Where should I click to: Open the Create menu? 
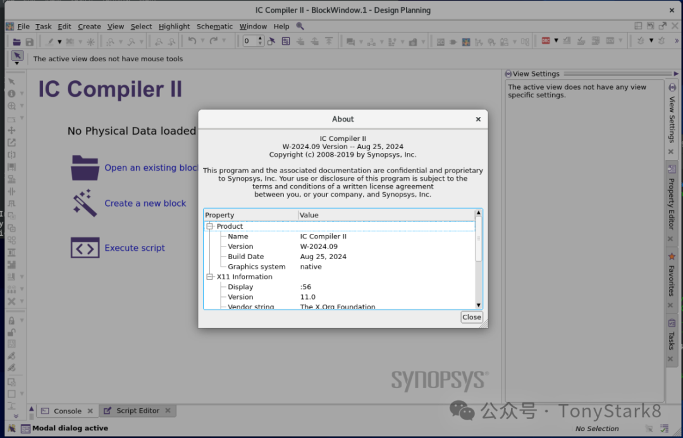tap(89, 27)
